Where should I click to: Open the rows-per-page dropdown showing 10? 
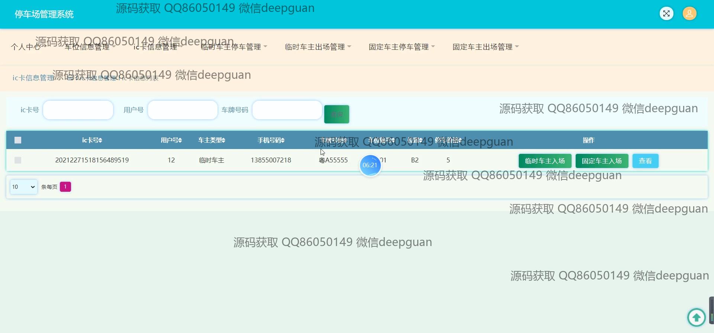23,187
